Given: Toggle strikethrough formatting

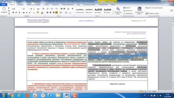Looking at the screenshot, I should pyautogui.click(x=24, y=13).
